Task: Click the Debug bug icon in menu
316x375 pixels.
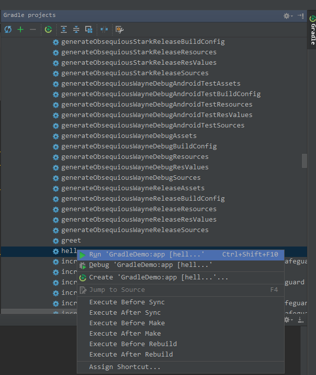Action: (x=83, y=265)
